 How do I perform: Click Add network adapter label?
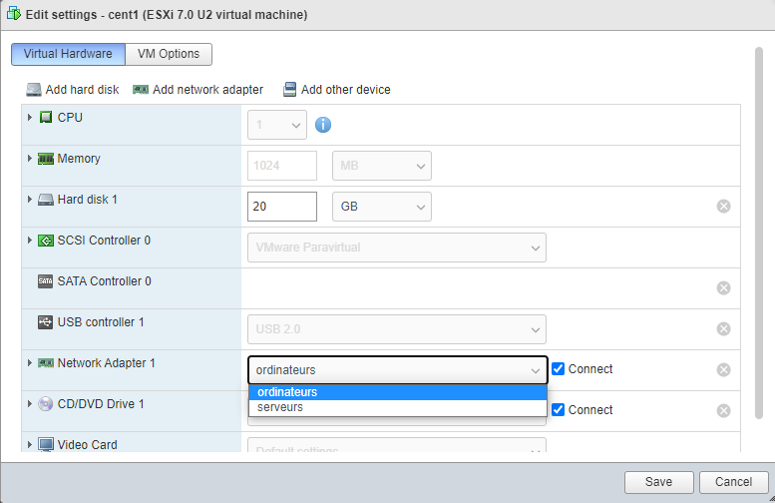pyautogui.click(x=208, y=90)
